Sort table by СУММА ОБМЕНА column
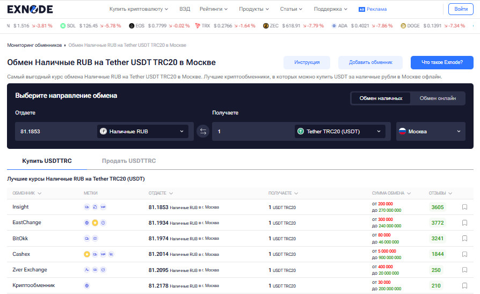480x294 pixels. (391, 193)
